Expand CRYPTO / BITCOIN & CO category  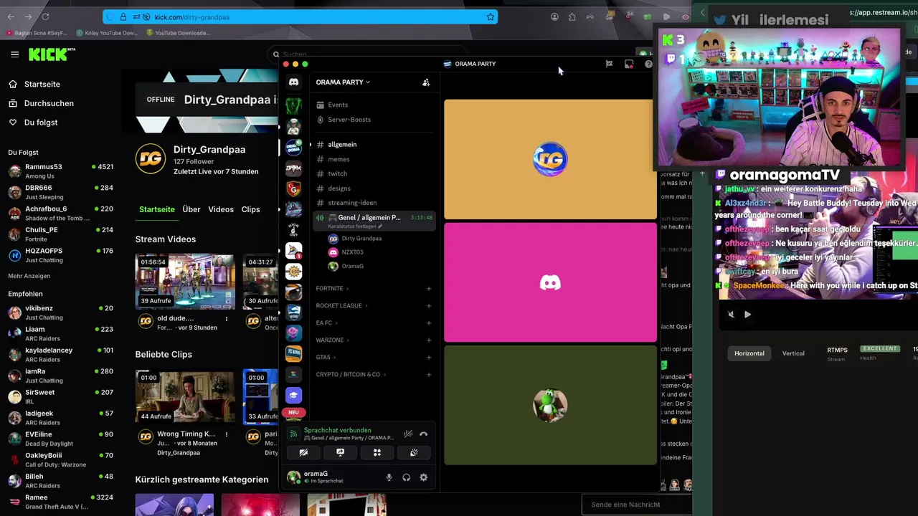click(x=351, y=375)
